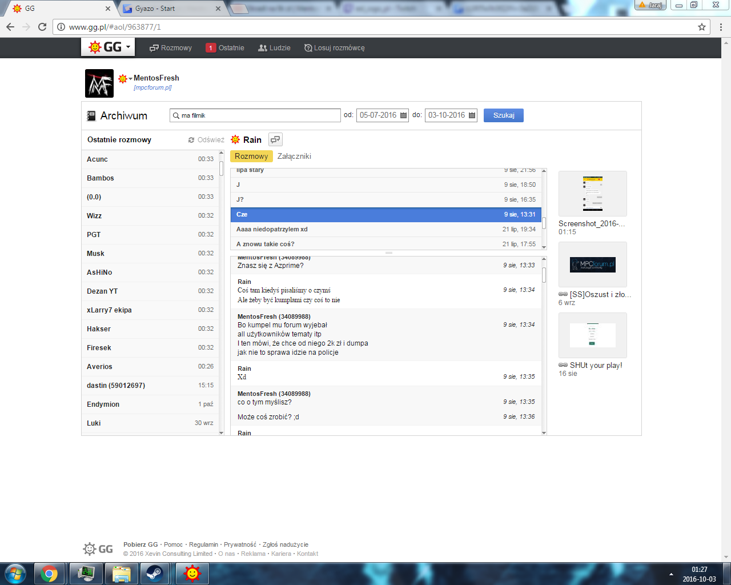Select the (0.0) conversation
This screenshot has height=585, width=731.
150,197
